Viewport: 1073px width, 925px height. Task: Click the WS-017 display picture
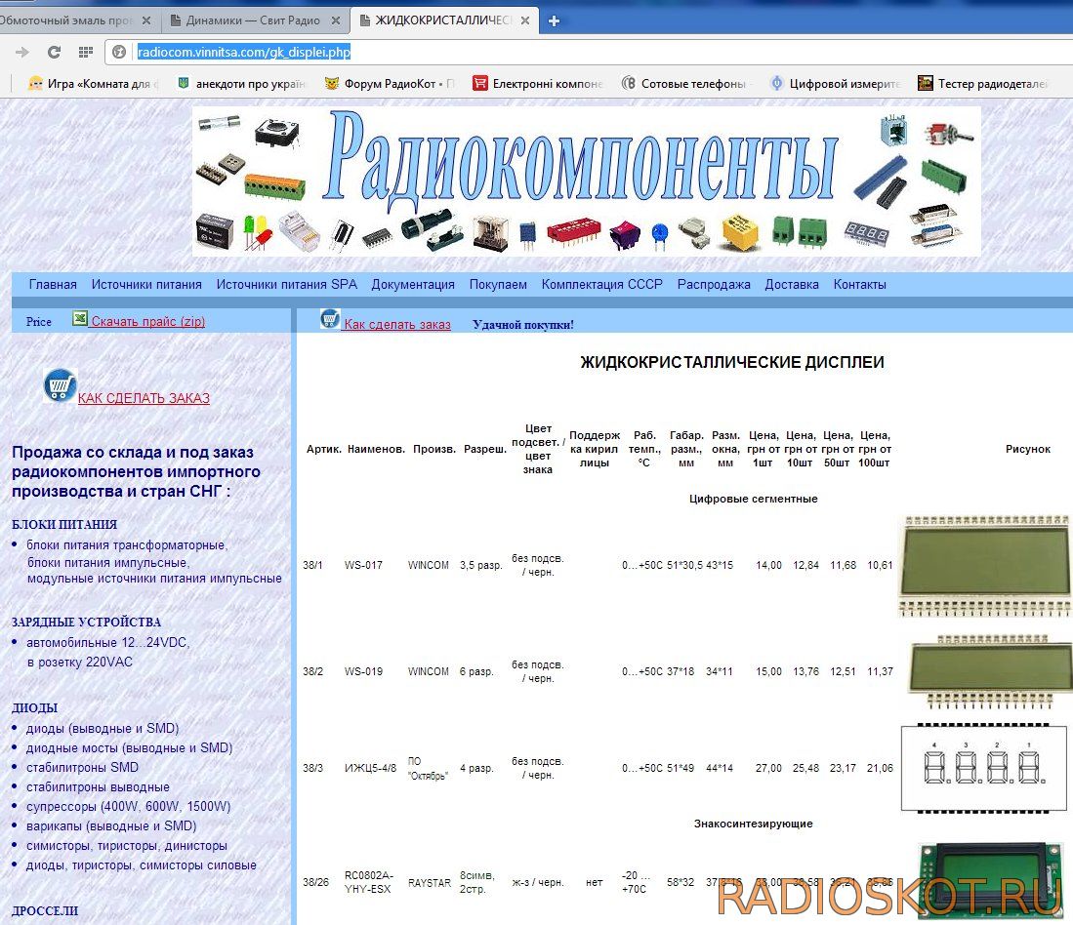pyautogui.click(x=984, y=566)
